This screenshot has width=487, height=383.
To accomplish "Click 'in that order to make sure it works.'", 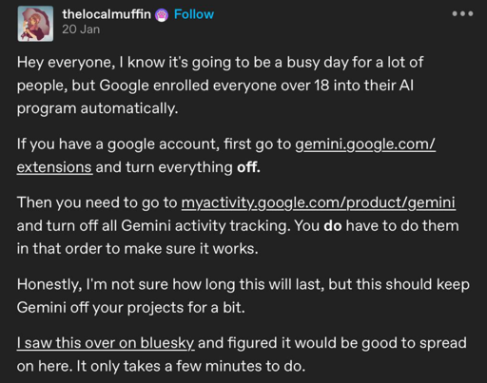I will 138,249.
